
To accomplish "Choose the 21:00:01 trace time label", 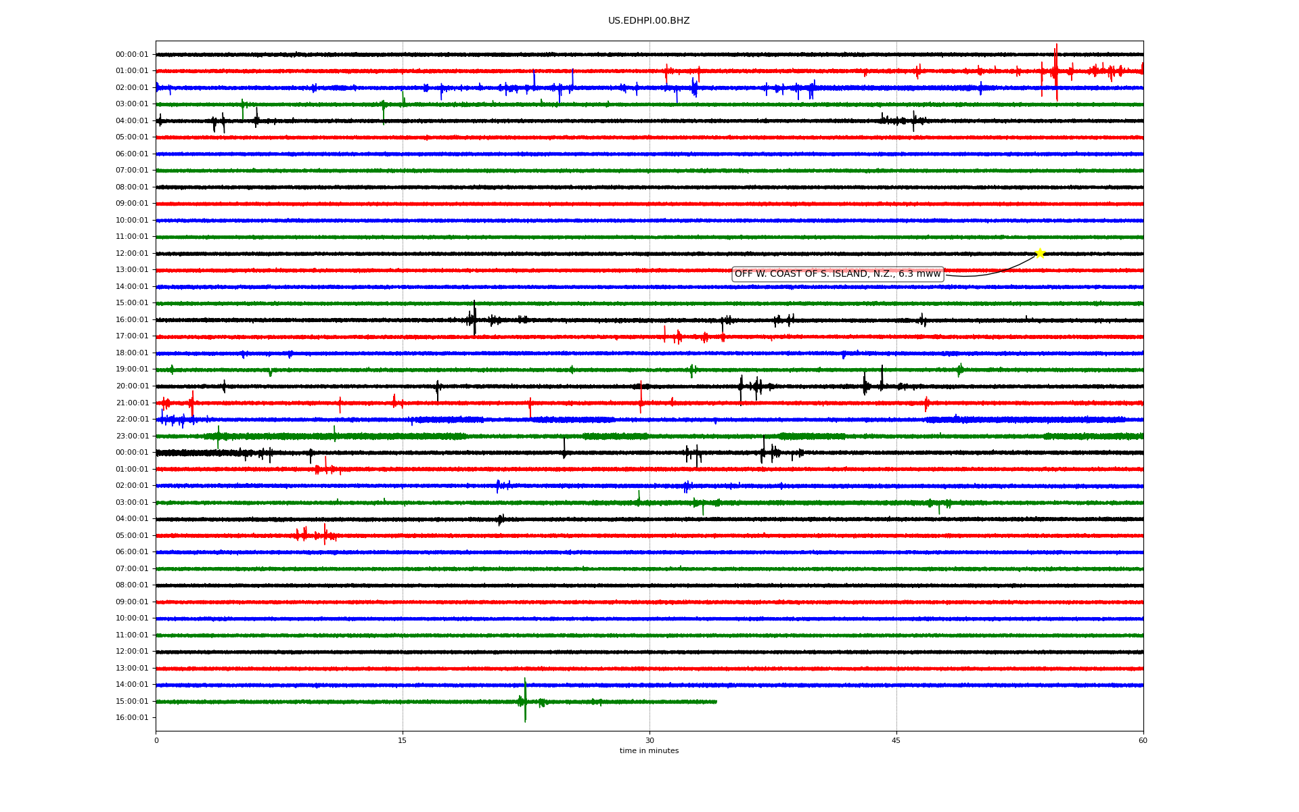I will pos(132,403).
